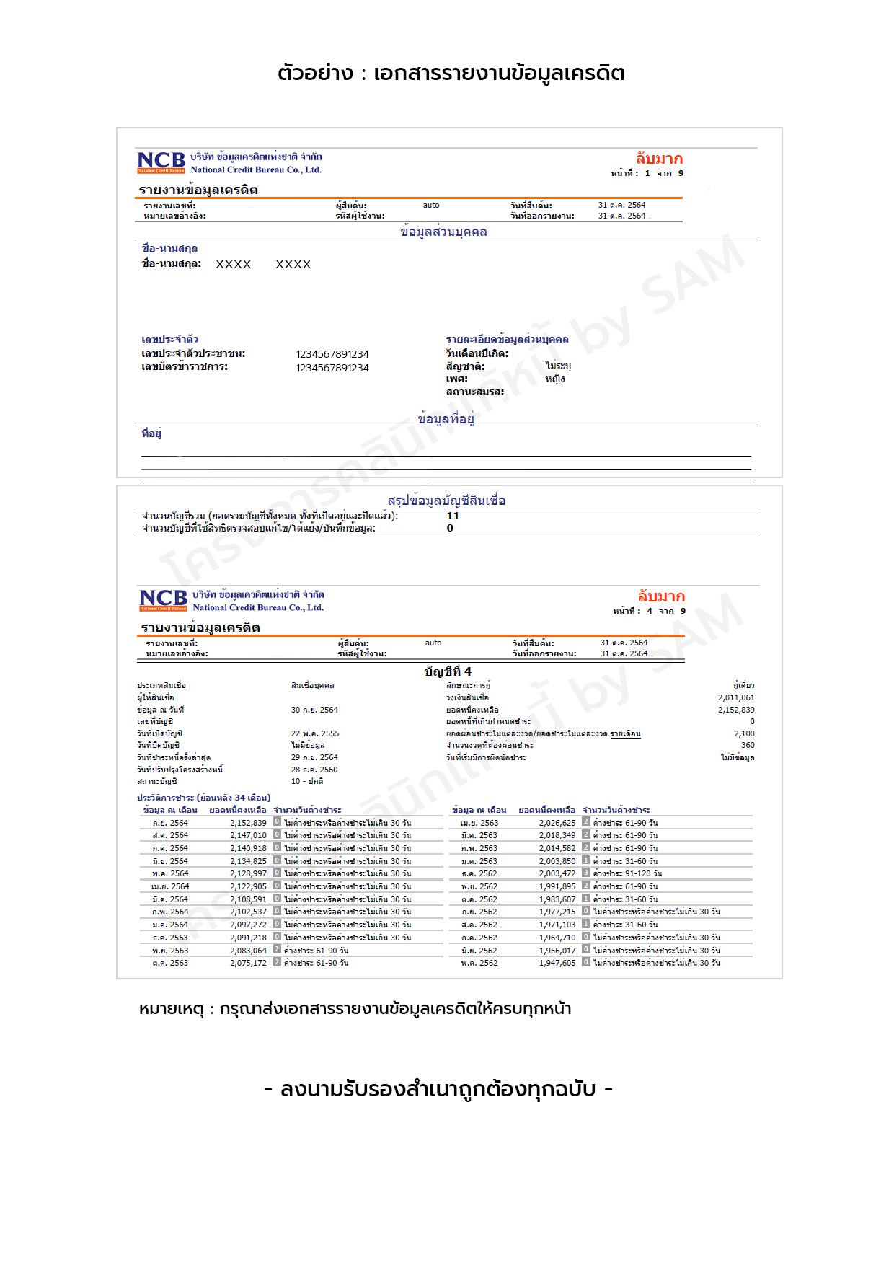
Task: Click the account open date 22 พ.ค. 2555
Action: tap(315, 733)
